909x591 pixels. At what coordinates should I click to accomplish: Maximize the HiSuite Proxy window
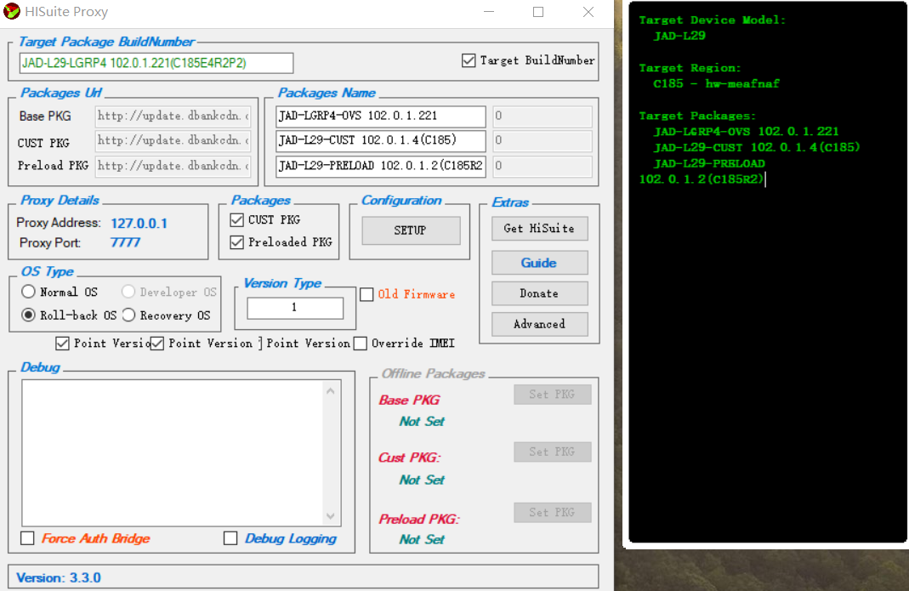538,12
